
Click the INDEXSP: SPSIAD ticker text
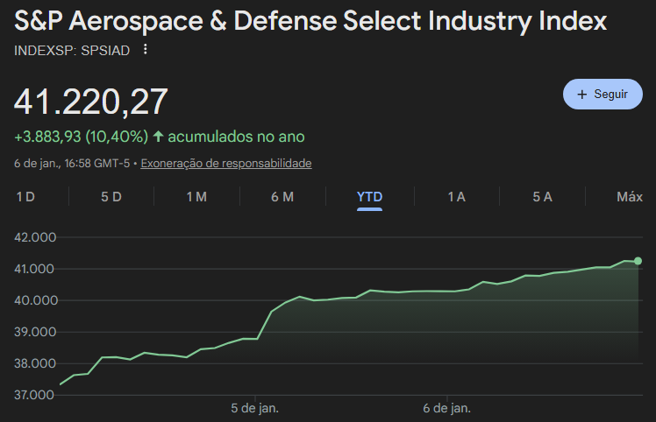tap(72, 51)
